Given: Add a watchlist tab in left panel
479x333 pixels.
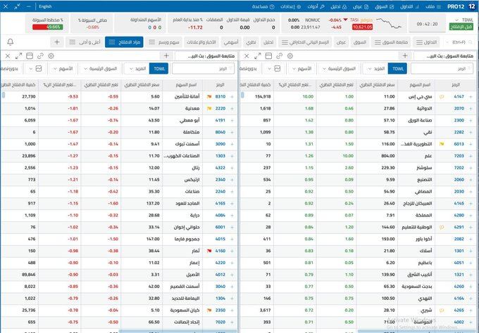Looking at the screenshot, I should pos(166,55).
